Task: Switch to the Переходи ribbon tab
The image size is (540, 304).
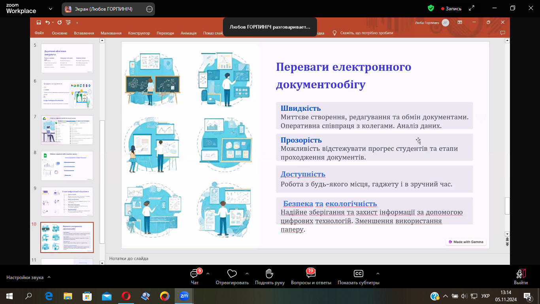Action: click(x=165, y=33)
